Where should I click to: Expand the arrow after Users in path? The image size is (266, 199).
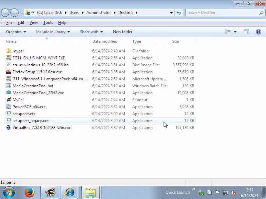(83, 13)
